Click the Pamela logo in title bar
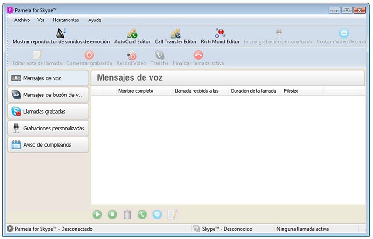373x239 pixels. coord(10,10)
